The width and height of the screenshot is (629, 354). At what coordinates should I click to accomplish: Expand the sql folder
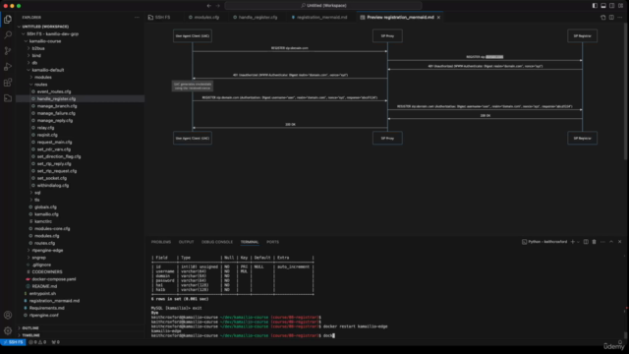pos(37,193)
